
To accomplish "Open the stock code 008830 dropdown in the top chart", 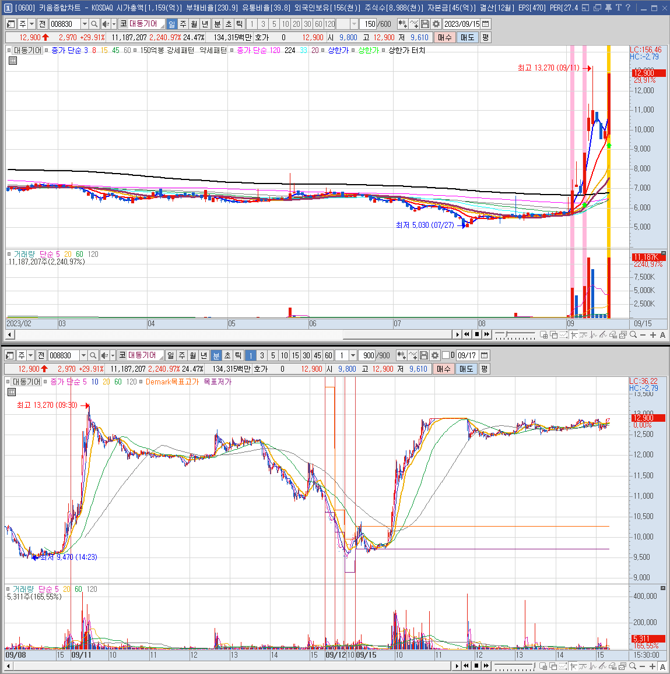I will tap(85, 24).
